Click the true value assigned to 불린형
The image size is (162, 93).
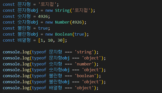tap(43, 28)
